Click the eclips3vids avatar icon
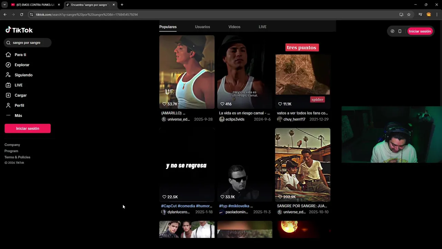Screen dimensions: 442x249 point(222,119)
